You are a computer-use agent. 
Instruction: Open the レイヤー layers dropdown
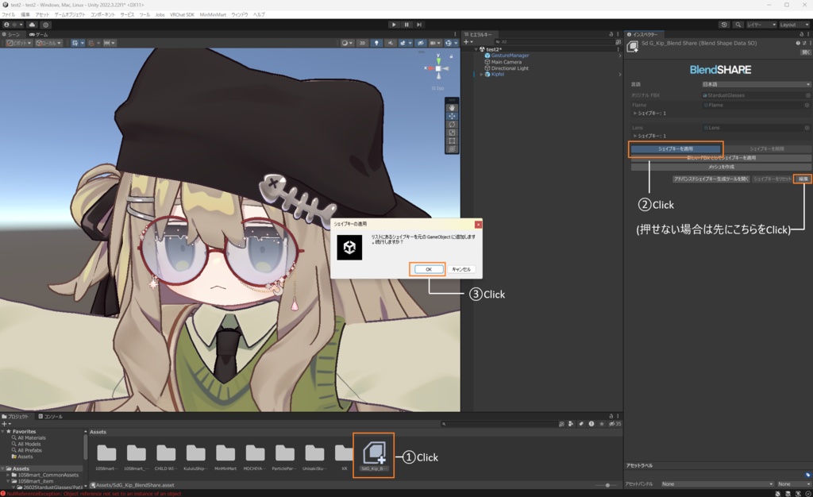(x=761, y=25)
